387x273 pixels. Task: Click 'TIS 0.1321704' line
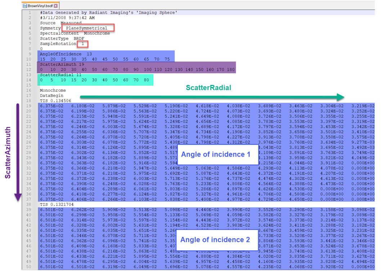point(57,204)
